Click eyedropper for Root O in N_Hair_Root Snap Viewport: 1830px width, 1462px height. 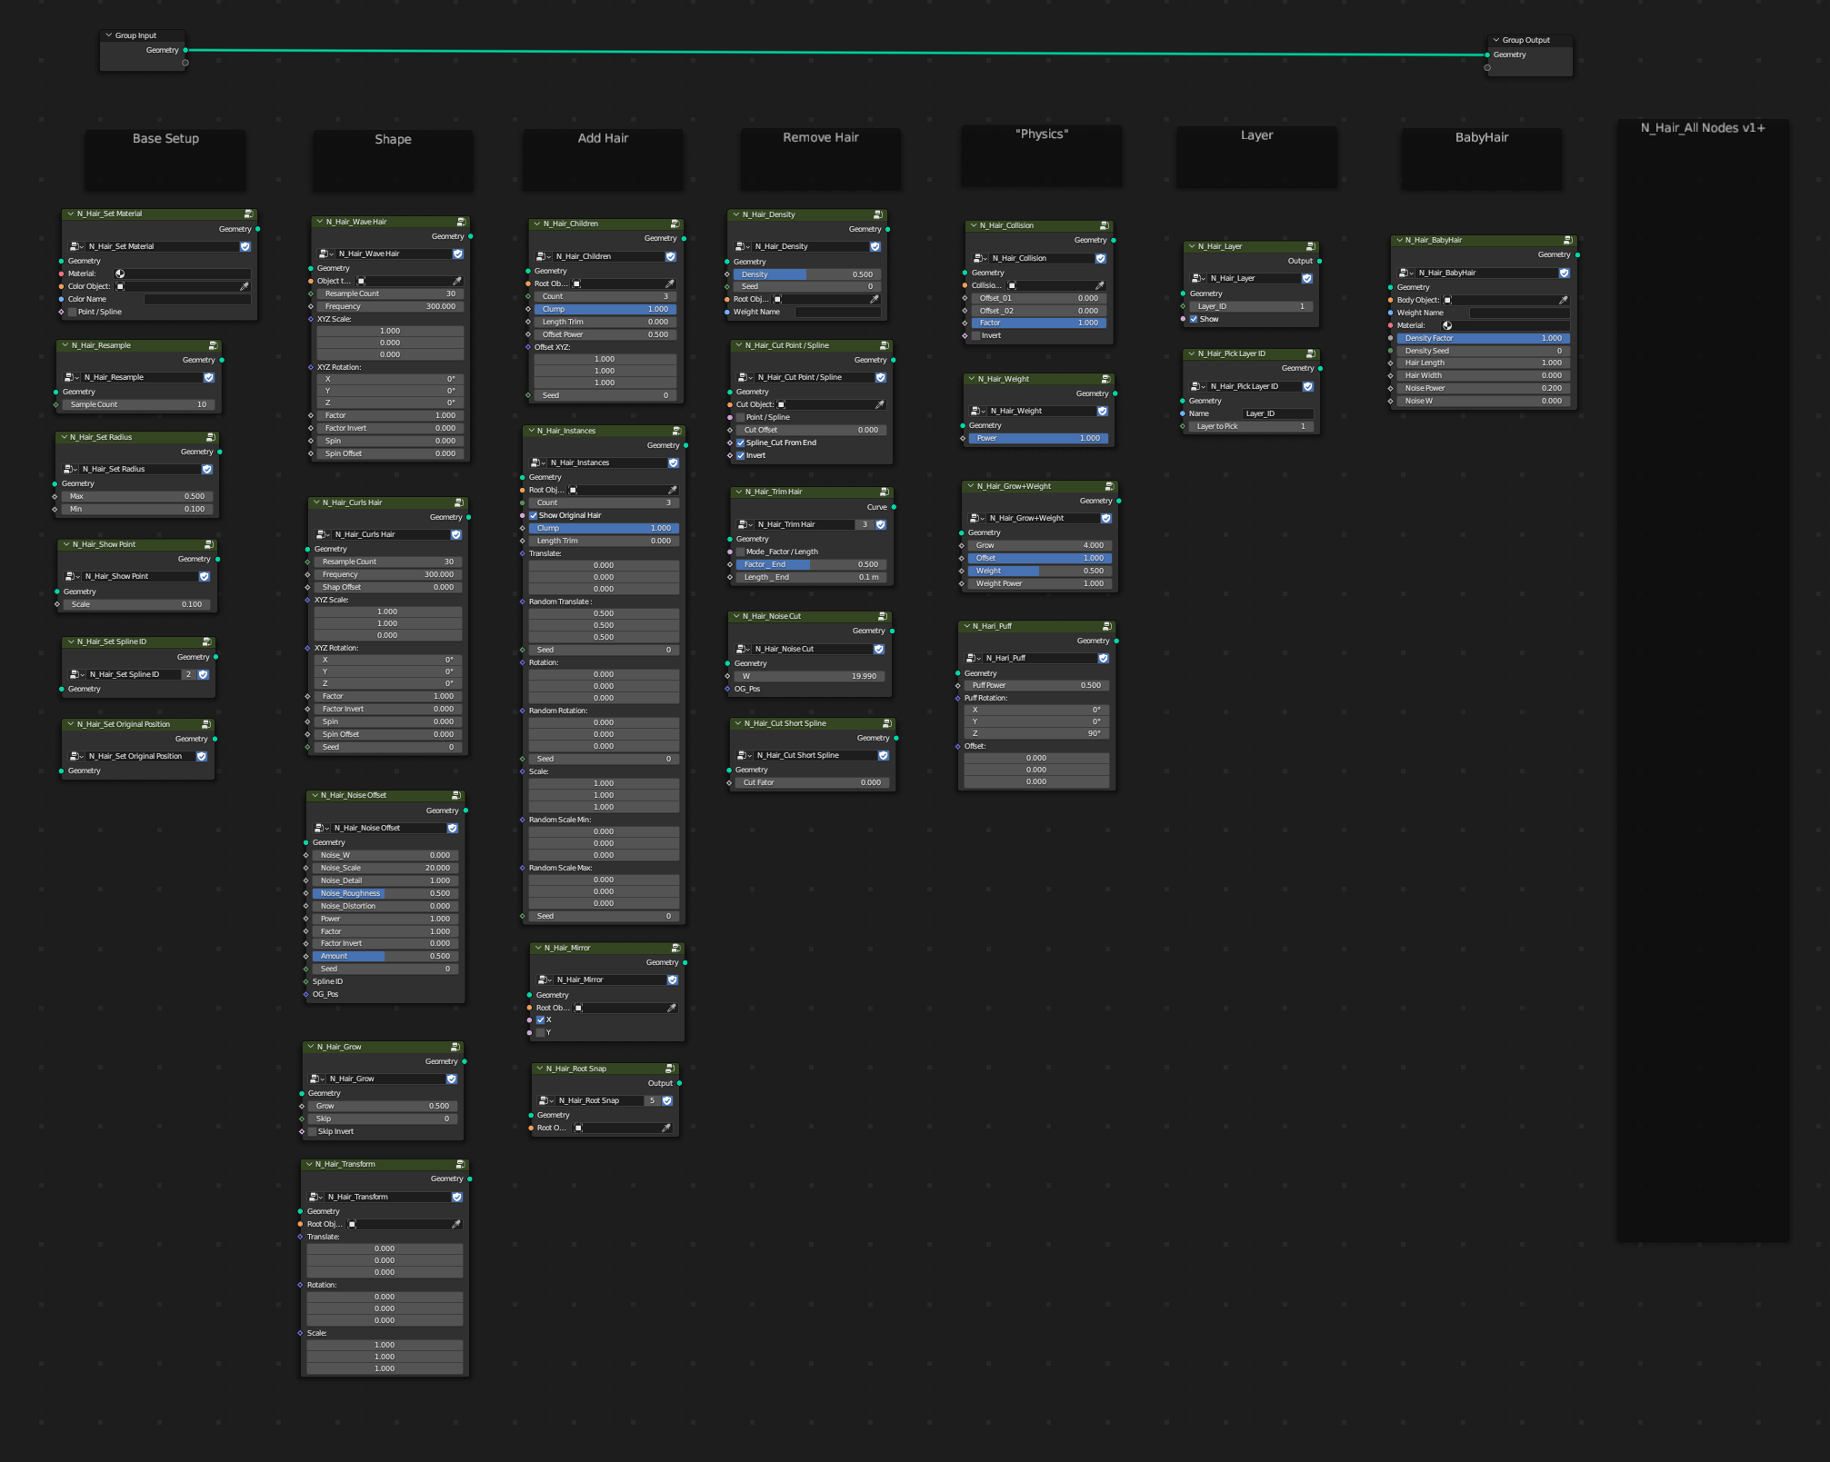click(665, 1128)
